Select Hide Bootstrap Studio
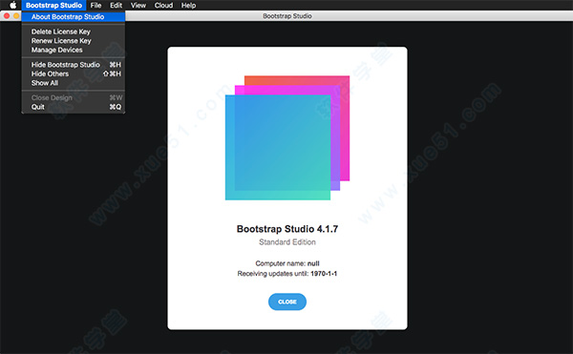 pyautogui.click(x=74, y=65)
